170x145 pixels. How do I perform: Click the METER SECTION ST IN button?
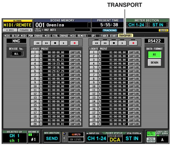click(x=158, y=25)
